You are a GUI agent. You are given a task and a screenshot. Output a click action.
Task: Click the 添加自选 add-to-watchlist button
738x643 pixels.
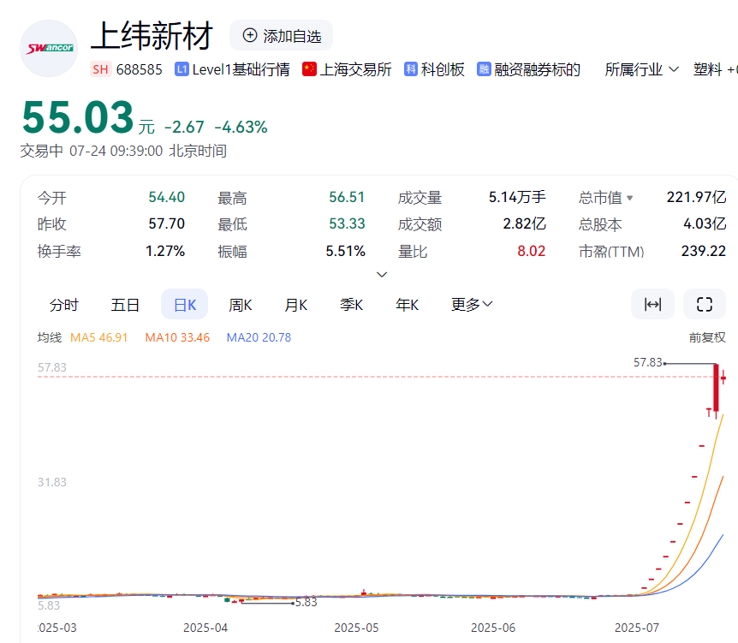pyautogui.click(x=281, y=35)
